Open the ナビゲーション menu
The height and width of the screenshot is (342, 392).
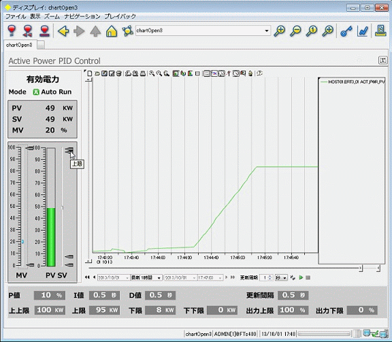[x=82, y=16]
